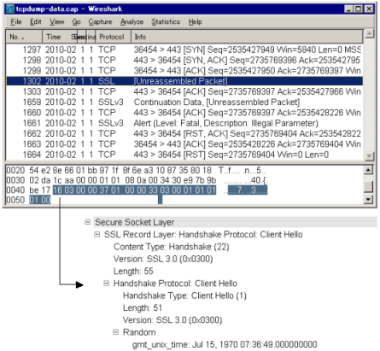Click packet list scrollbar down arrow
380x351 pixels.
(369, 156)
